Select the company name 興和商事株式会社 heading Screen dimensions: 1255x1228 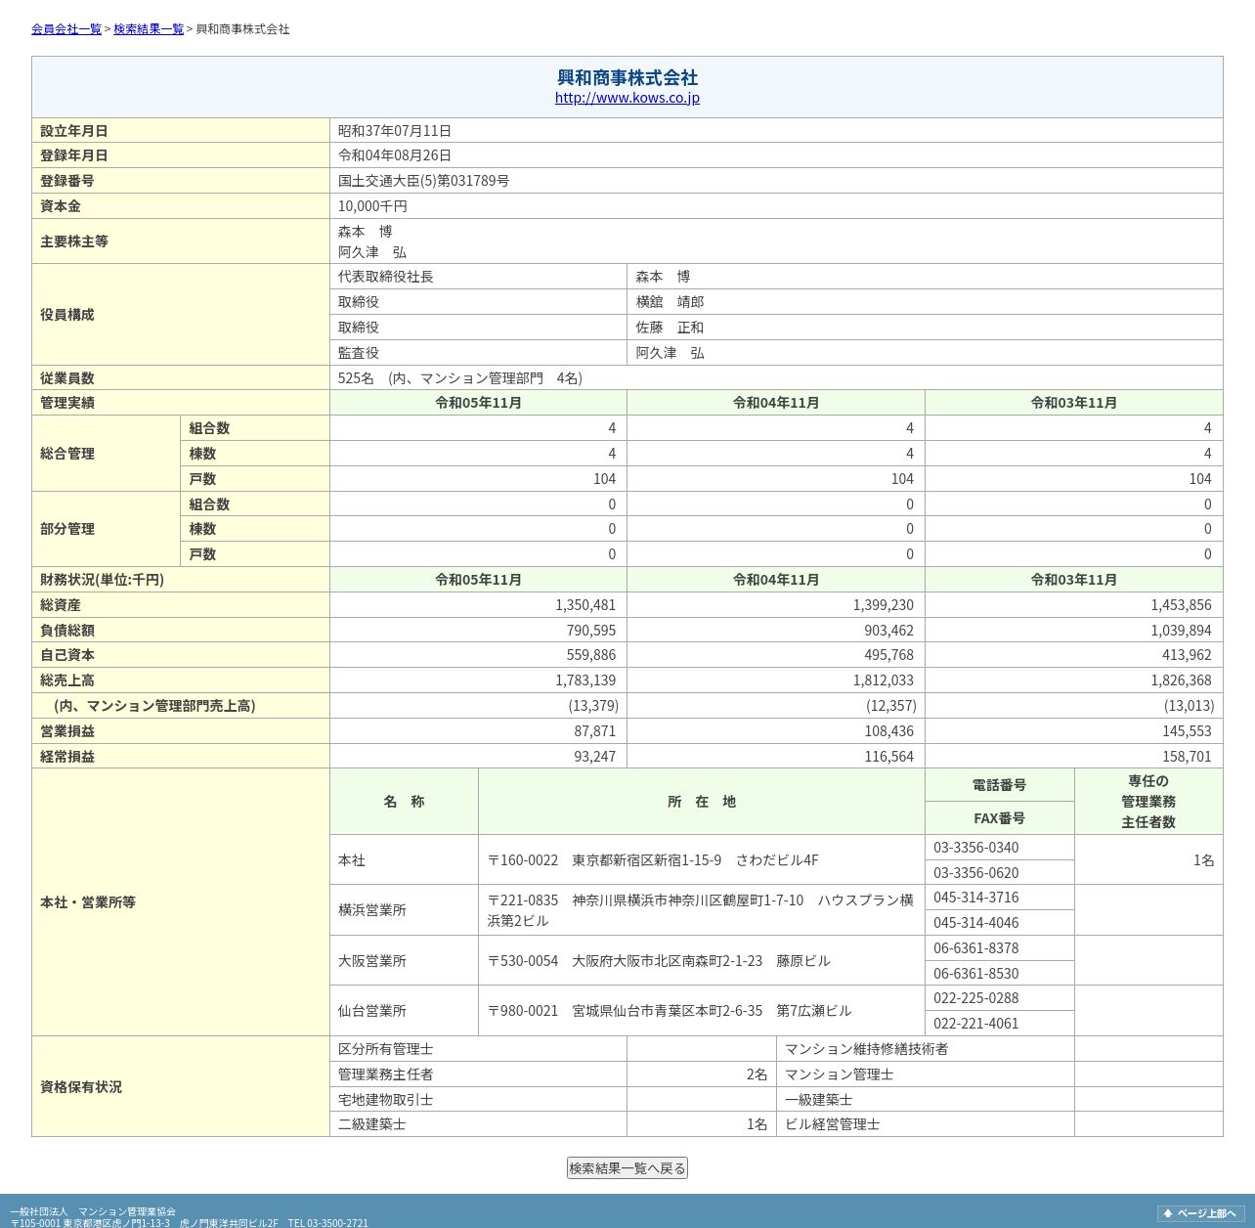627,77
